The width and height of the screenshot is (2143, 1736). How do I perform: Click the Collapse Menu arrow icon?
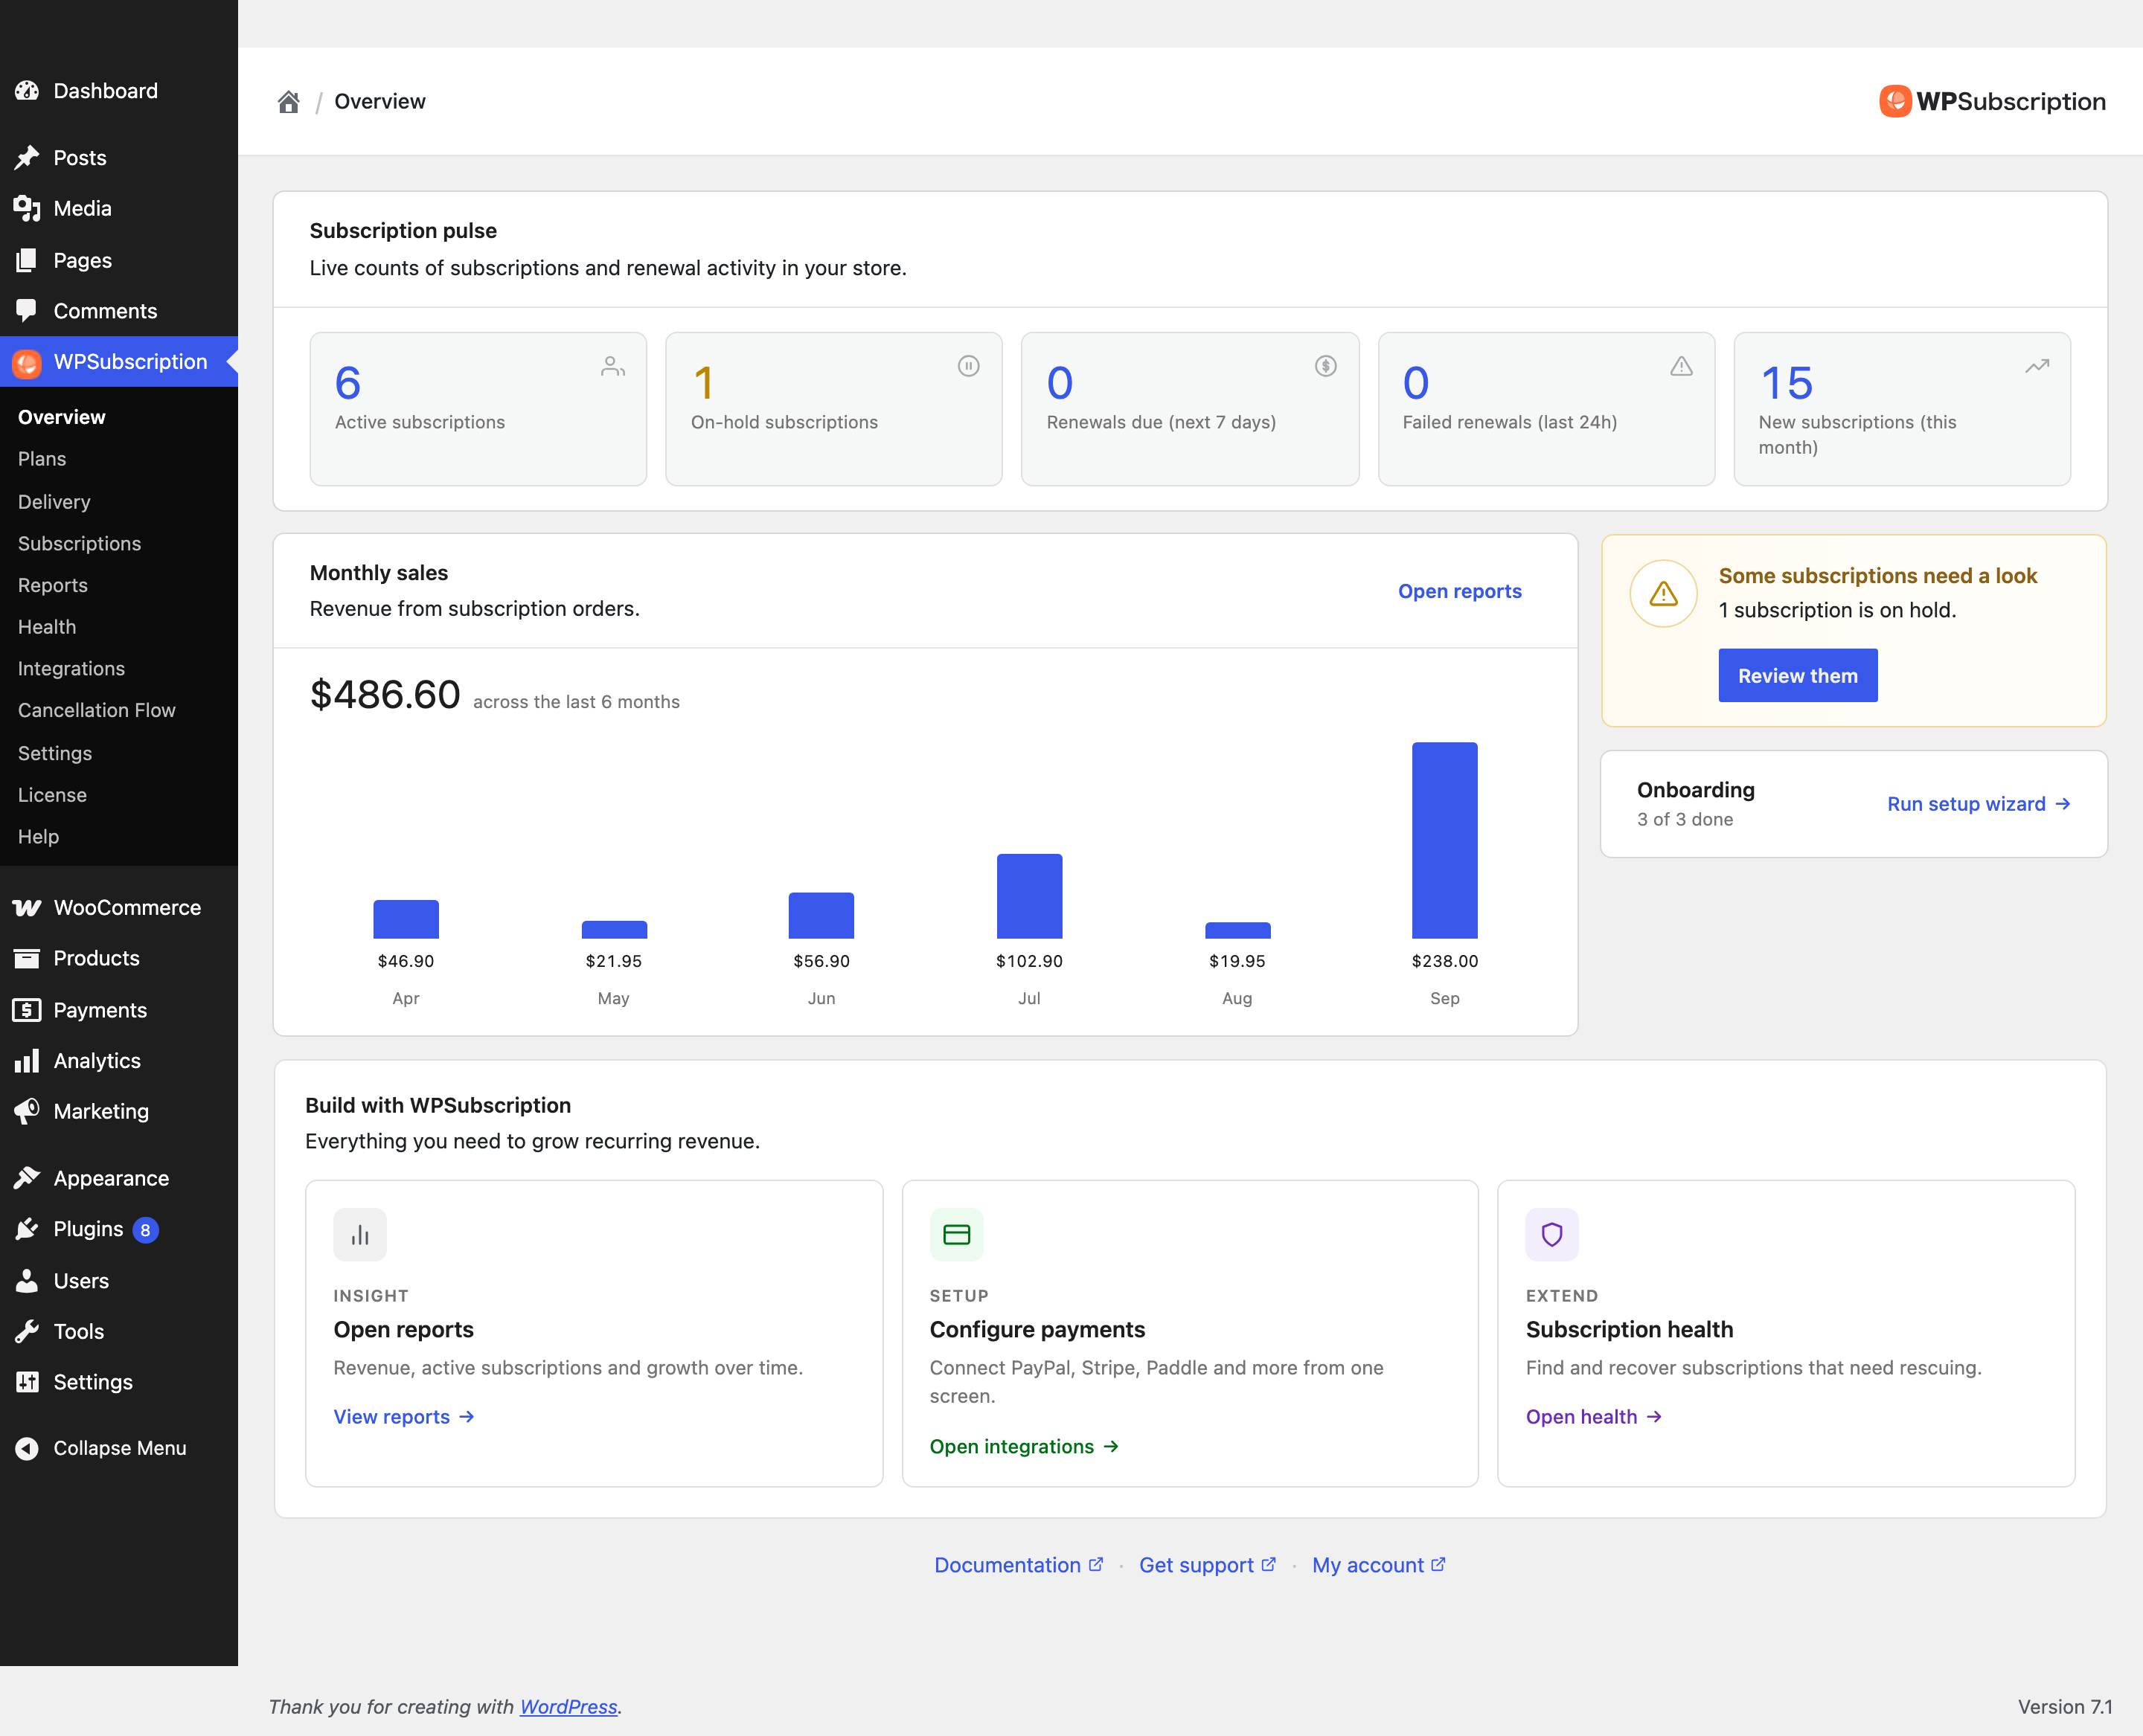pos(27,1448)
